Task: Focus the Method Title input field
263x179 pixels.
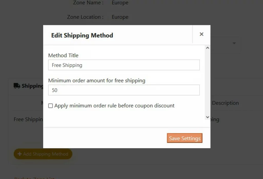Action: (x=124, y=65)
